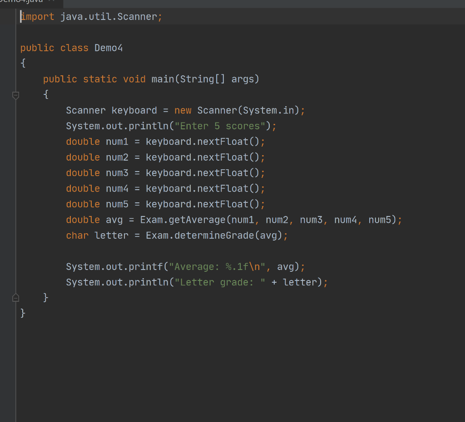Image resolution: width=465 pixels, height=422 pixels.
Task: Click the avg argument passed to printf
Action: coord(287,266)
